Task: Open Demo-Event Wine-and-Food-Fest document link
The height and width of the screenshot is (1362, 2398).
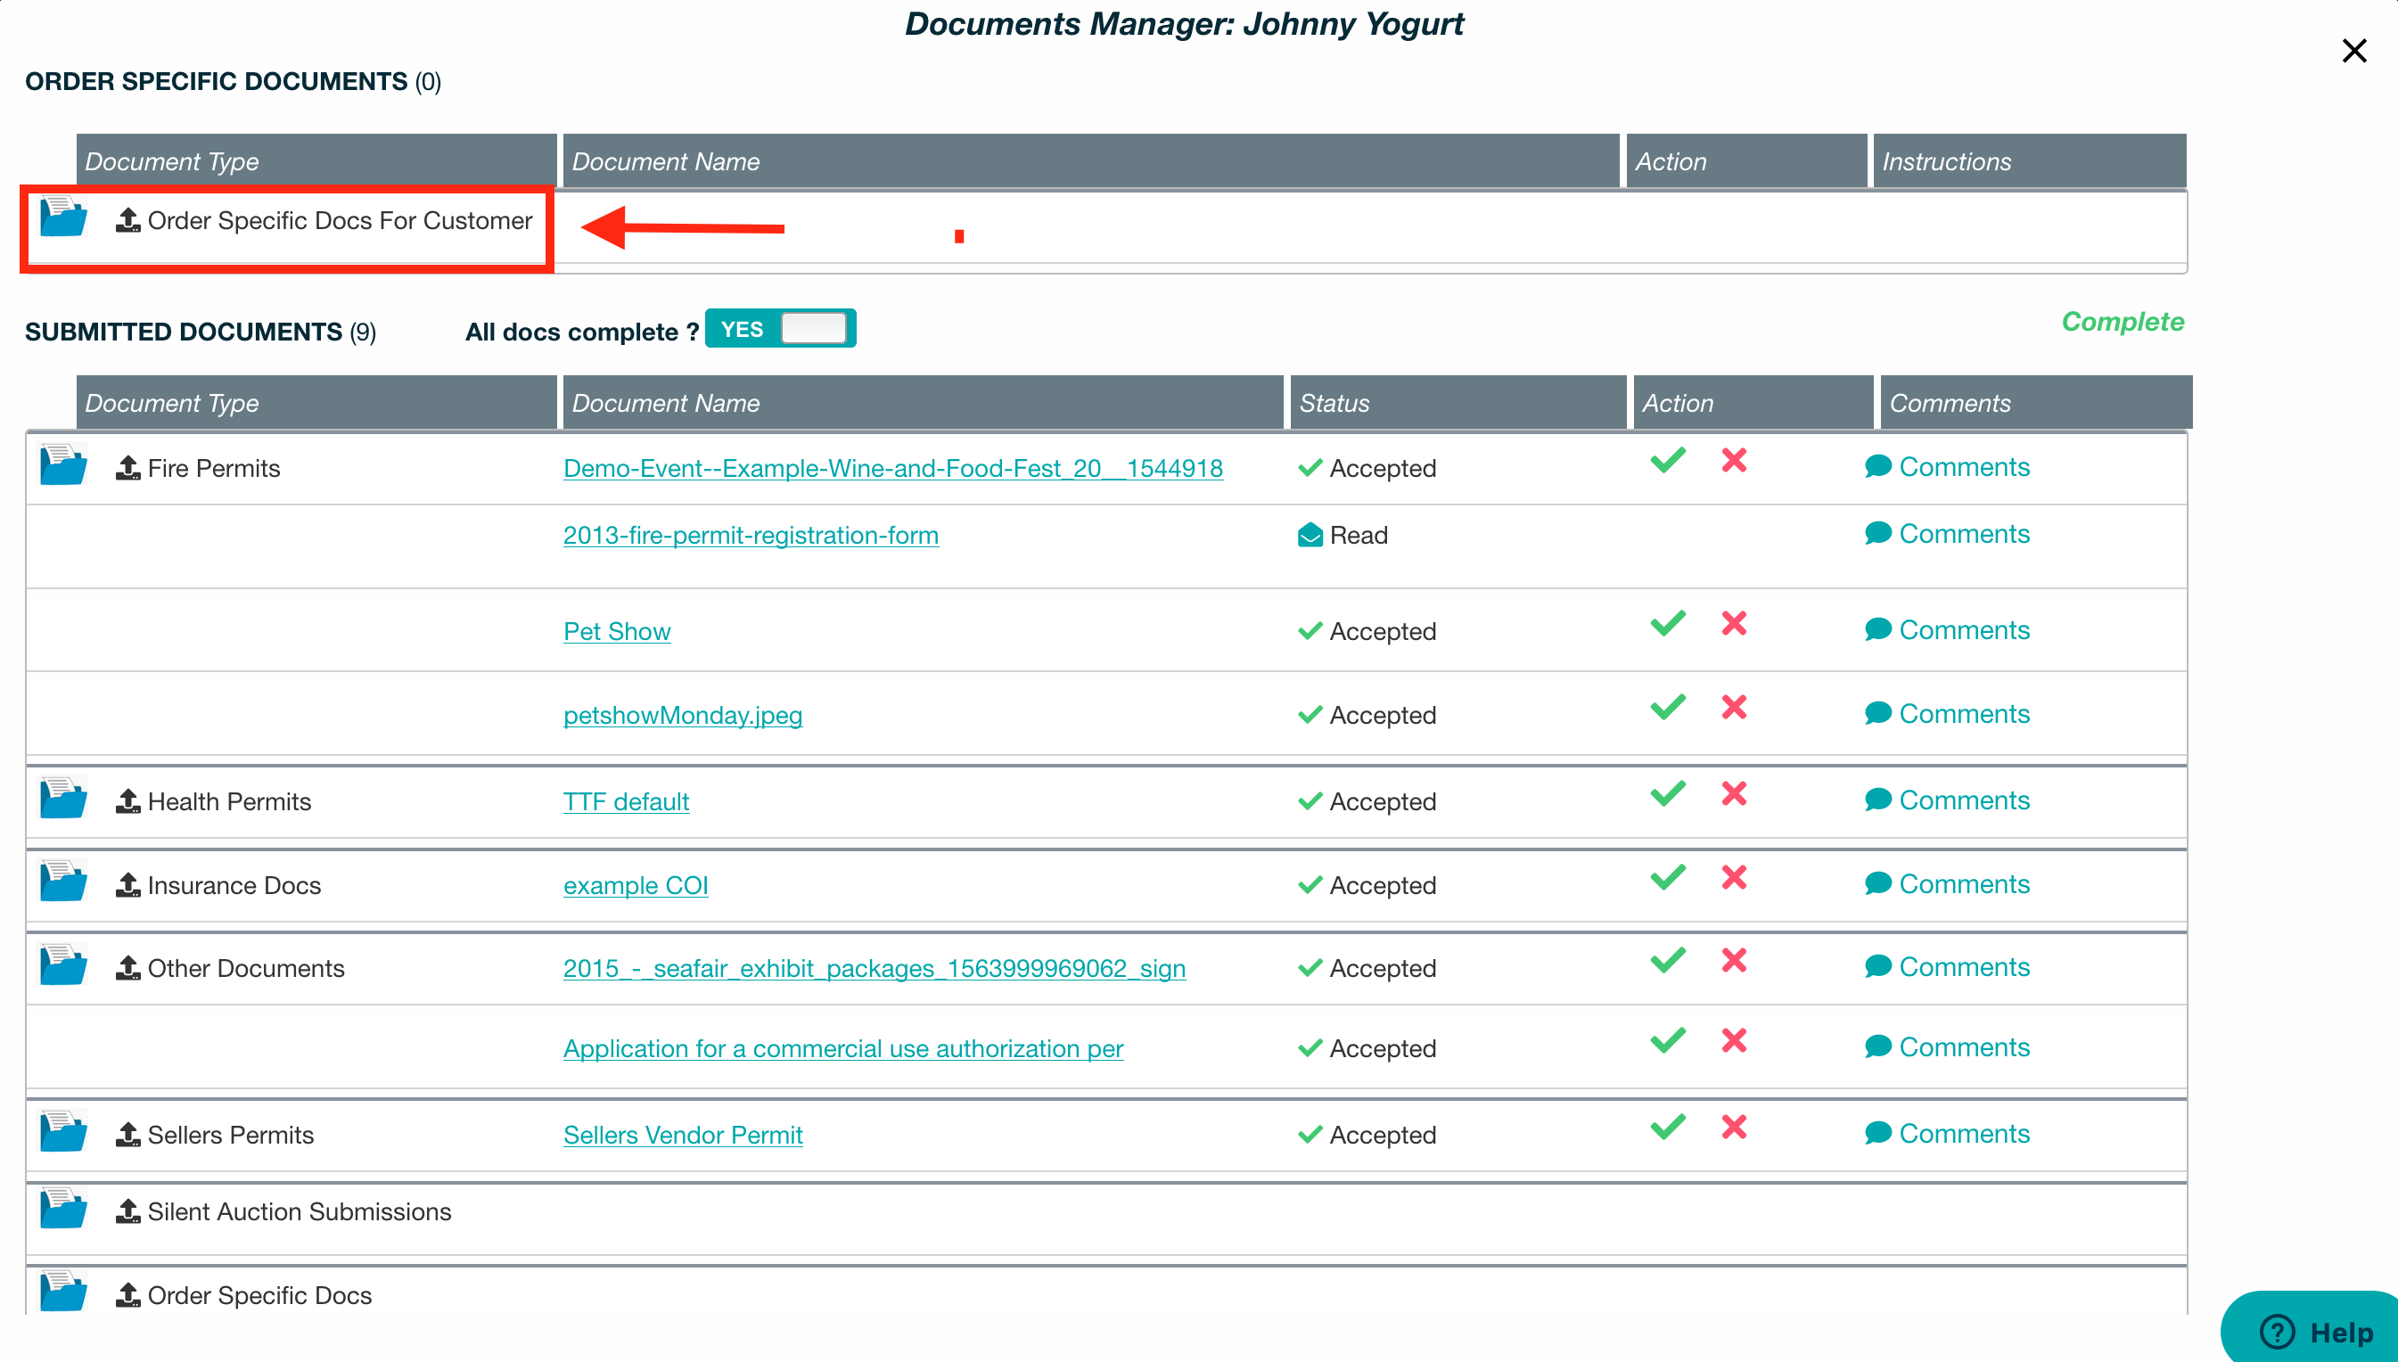Action: click(893, 468)
